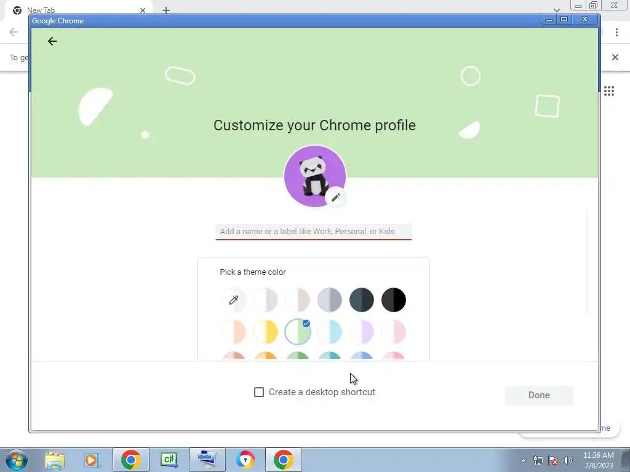Dismiss the info bar in background window

coord(615,57)
